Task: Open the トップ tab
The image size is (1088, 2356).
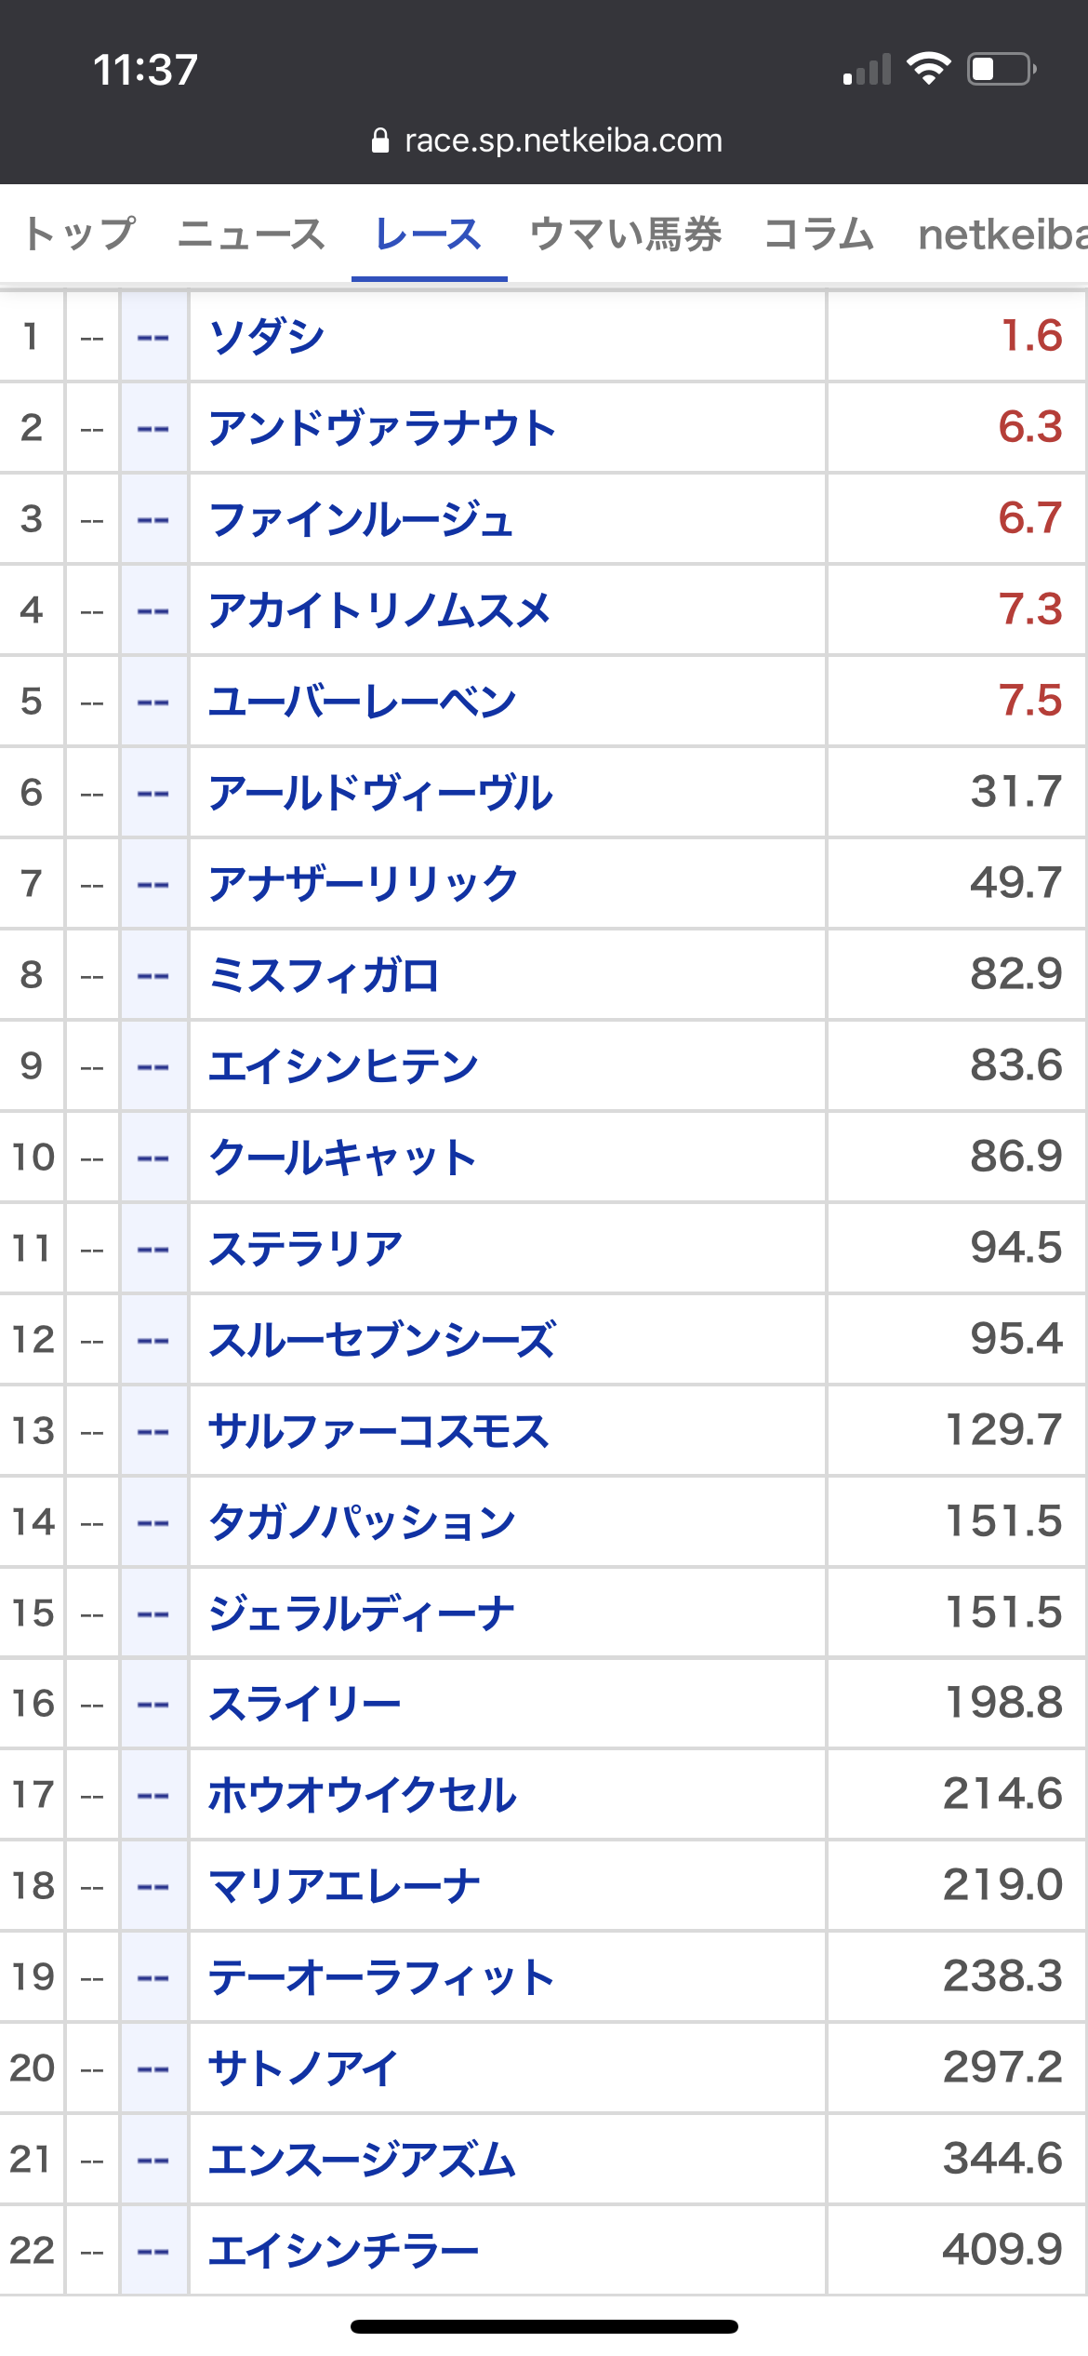Action: [x=80, y=234]
